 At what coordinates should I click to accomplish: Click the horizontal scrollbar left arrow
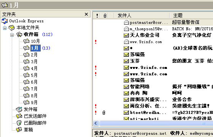tap(96, 123)
